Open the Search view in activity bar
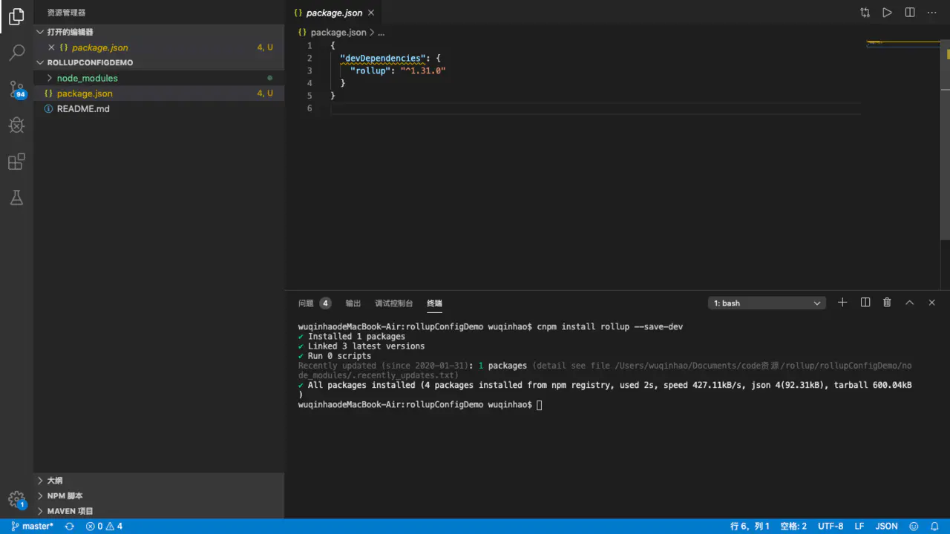950x534 pixels. tap(16, 53)
